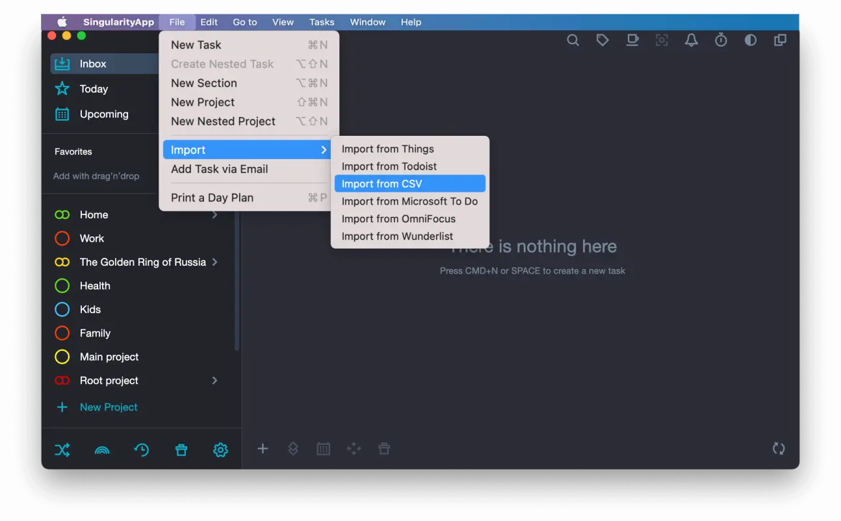Click the search magnifier icon
The height and width of the screenshot is (521, 841).
pos(573,40)
